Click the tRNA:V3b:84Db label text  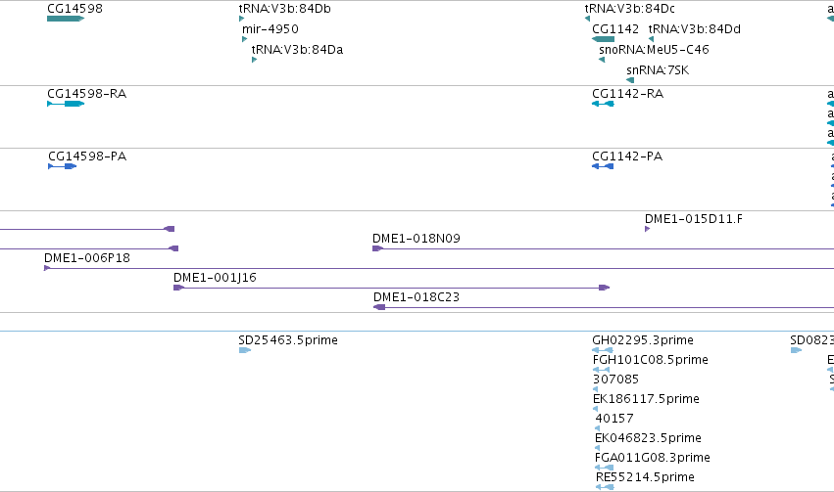point(285,9)
